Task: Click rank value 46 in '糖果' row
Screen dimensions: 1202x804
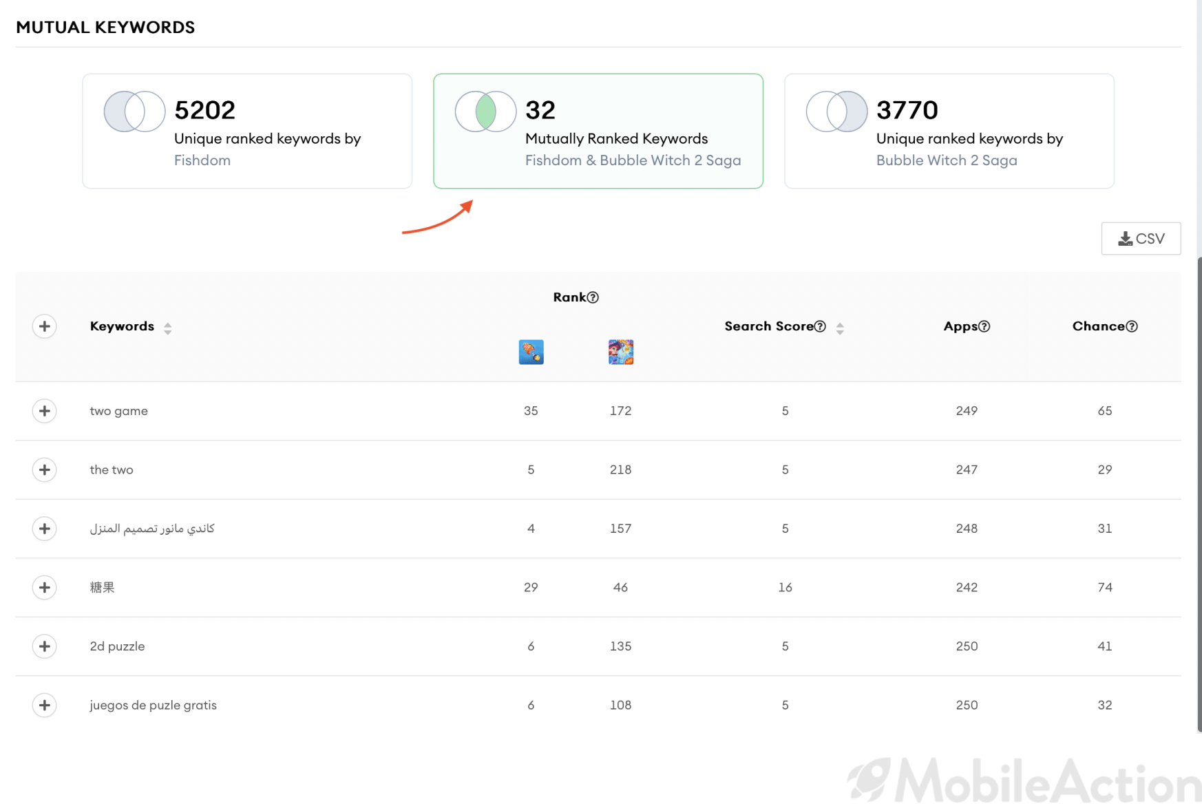Action: (x=620, y=587)
